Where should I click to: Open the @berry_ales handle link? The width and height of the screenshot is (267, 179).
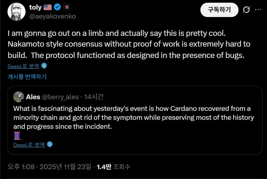click(60, 97)
